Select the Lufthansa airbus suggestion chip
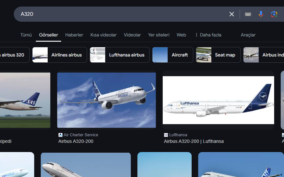284x177 pixels. pyautogui.click(x=120, y=55)
